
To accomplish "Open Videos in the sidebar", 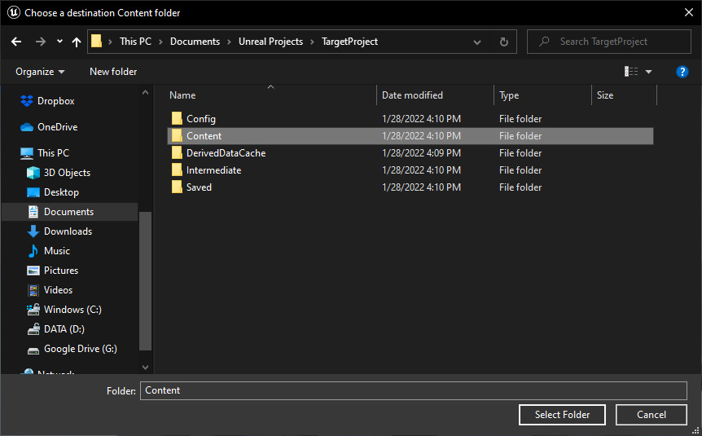I will (x=58, y=290).
